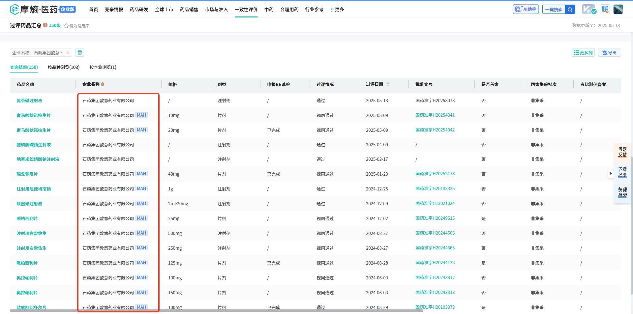Open 全球上市 navigation menu
Image resolution: width=633 pixels, height=314 pixels.
tap(164, 10)
